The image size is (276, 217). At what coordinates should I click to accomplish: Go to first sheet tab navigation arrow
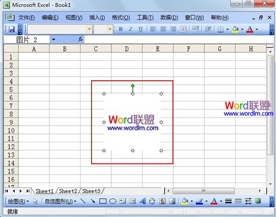(x=6, y=191)
